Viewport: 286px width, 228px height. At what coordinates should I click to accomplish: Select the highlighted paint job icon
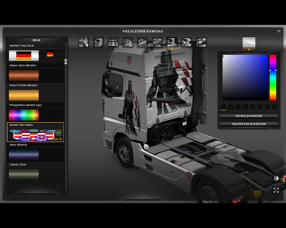(x=172, y=42)
